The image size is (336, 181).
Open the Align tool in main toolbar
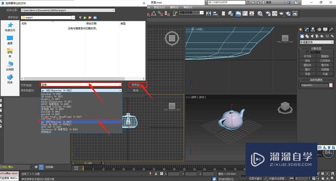tap(215, 13)
